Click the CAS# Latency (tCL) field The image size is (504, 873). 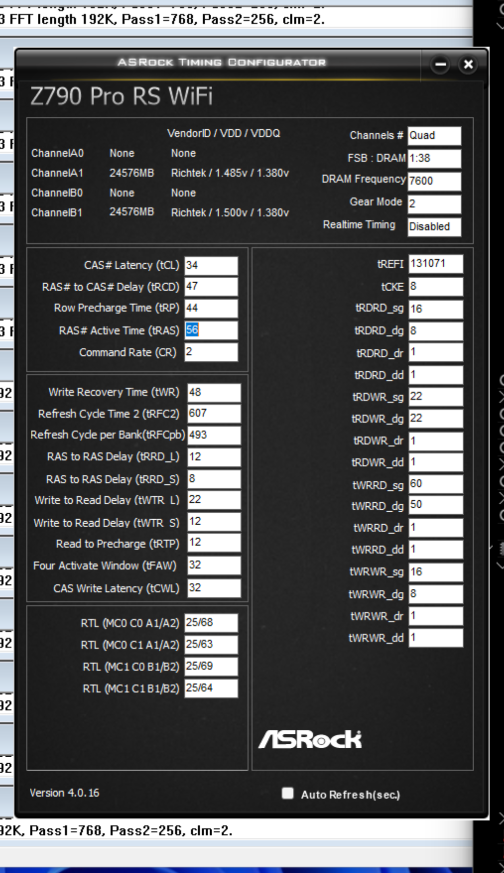[211, 265]
